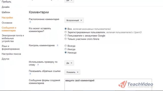This screenshot has height=91, width=163.
Task: Go to 'Основное' settings section
Action: click(7, 23)
